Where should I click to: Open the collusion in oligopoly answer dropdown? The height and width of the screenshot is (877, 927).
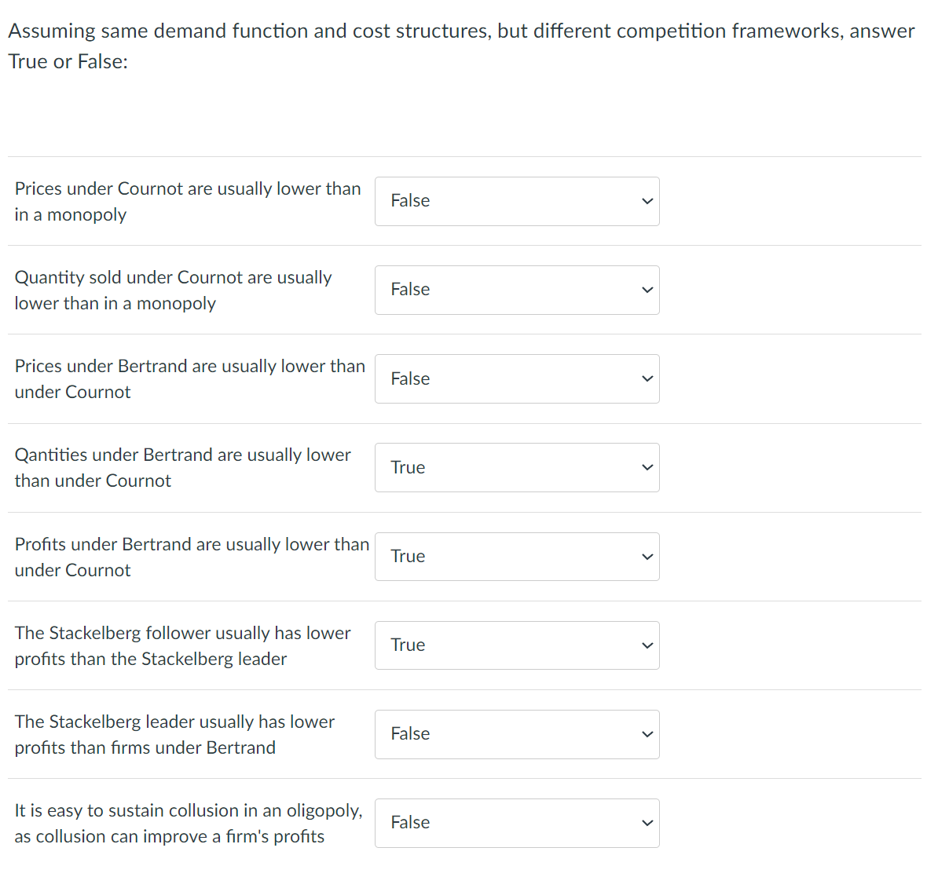[x=516, y=823]
